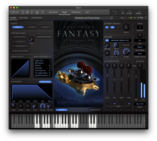Viewport: 157px width, 141px height.
Task: Select the Classic mood
Action: (32, 27)
